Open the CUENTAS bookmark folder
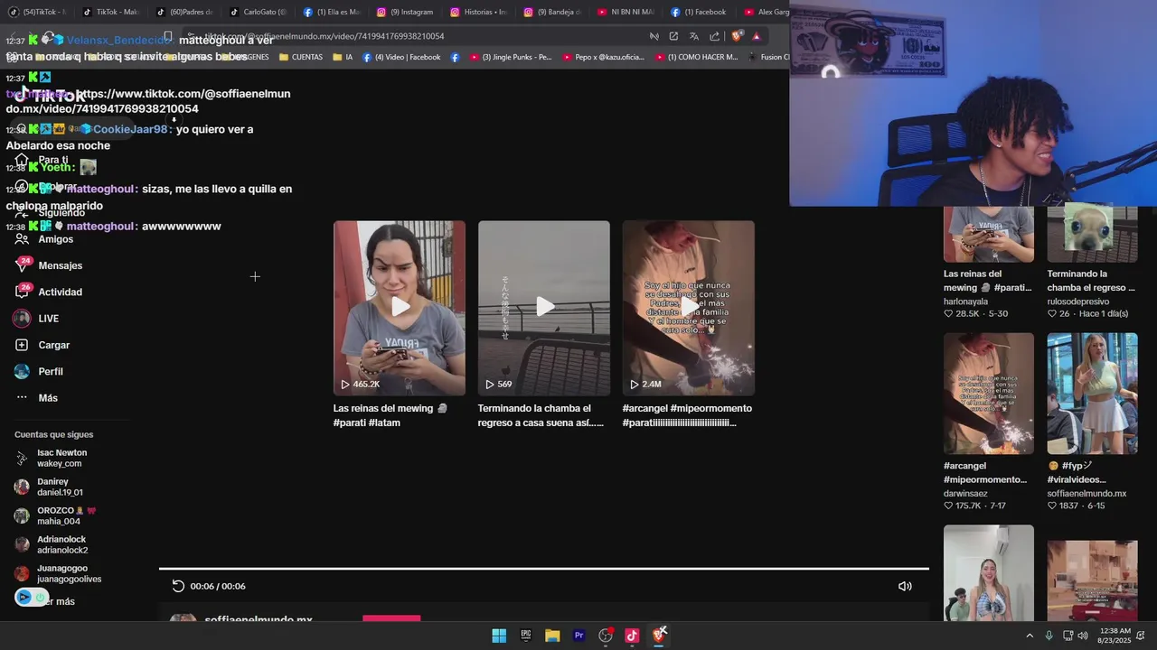 point(301,57)
